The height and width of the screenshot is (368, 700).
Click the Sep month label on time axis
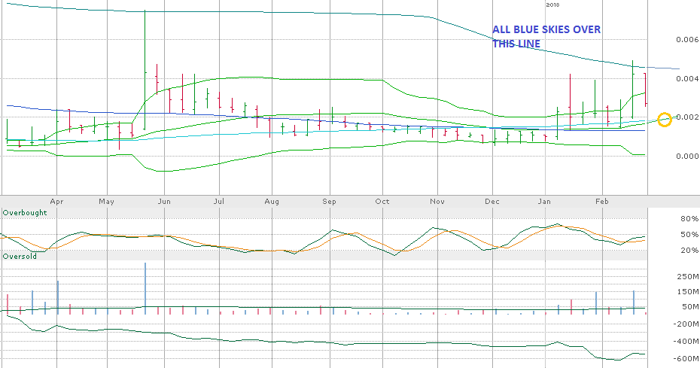328,202
